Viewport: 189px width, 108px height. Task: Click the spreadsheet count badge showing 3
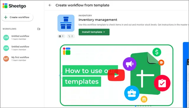pyautogui.click(x=61, y=36)
